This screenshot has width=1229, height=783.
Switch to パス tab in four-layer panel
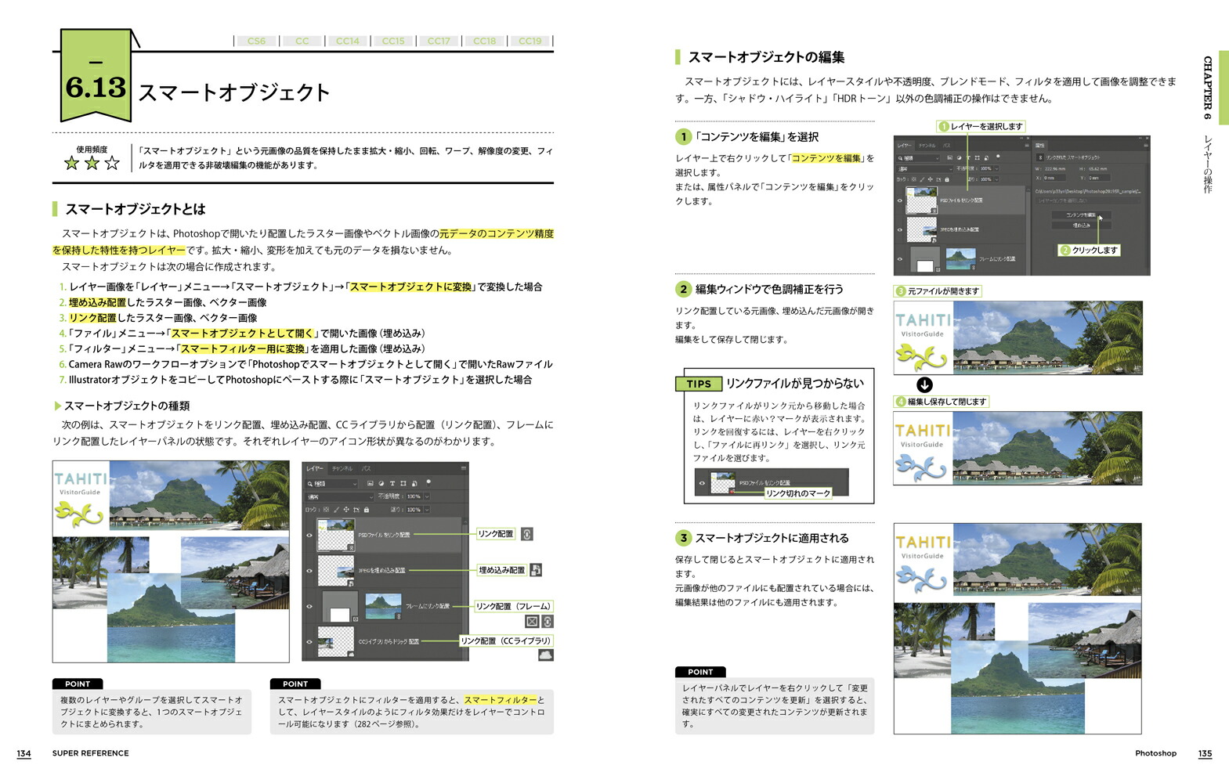click(366, 469)
